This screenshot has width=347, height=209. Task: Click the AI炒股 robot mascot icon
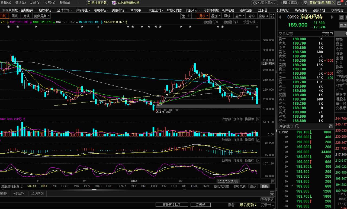(x=114, y=3)
